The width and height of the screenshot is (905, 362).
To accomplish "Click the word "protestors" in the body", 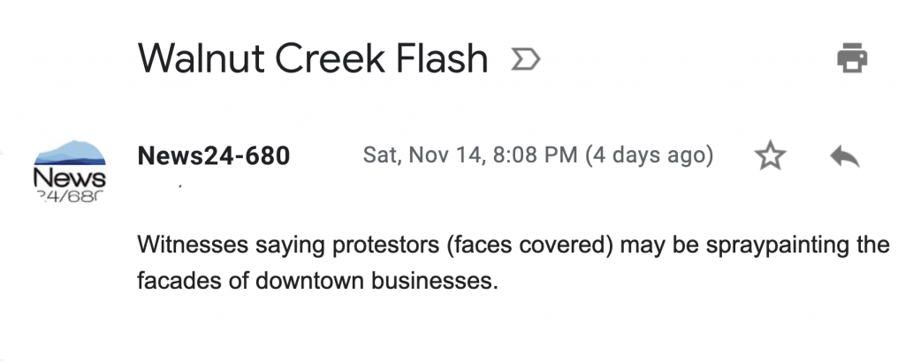I will tap(377, 244).
